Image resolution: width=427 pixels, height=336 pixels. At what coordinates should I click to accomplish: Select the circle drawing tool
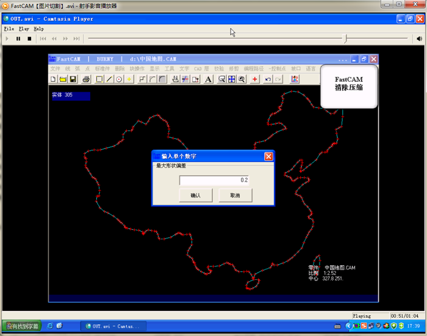(119, 79)
